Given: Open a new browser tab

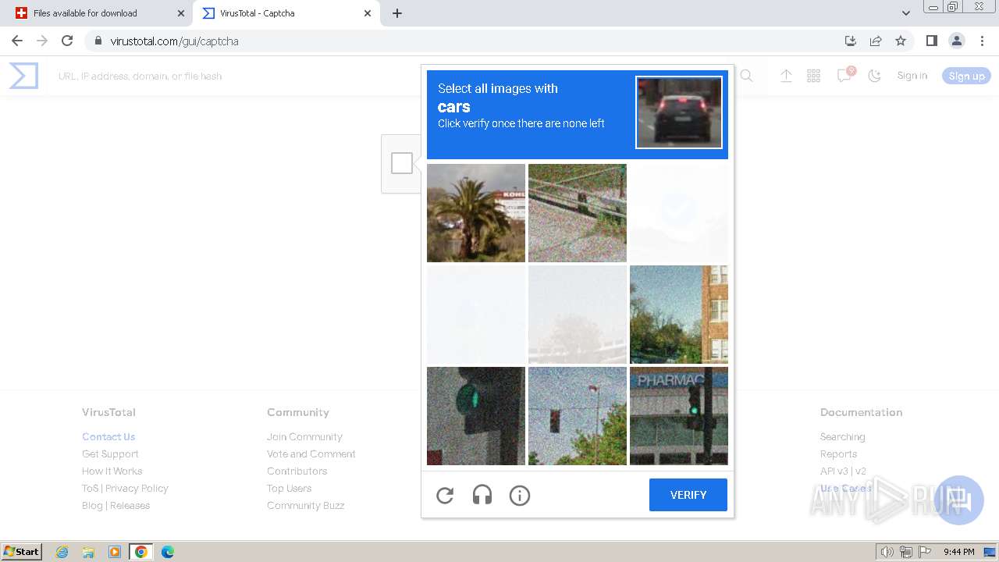Looking at the screenshot, I should [x=396, y=13].
